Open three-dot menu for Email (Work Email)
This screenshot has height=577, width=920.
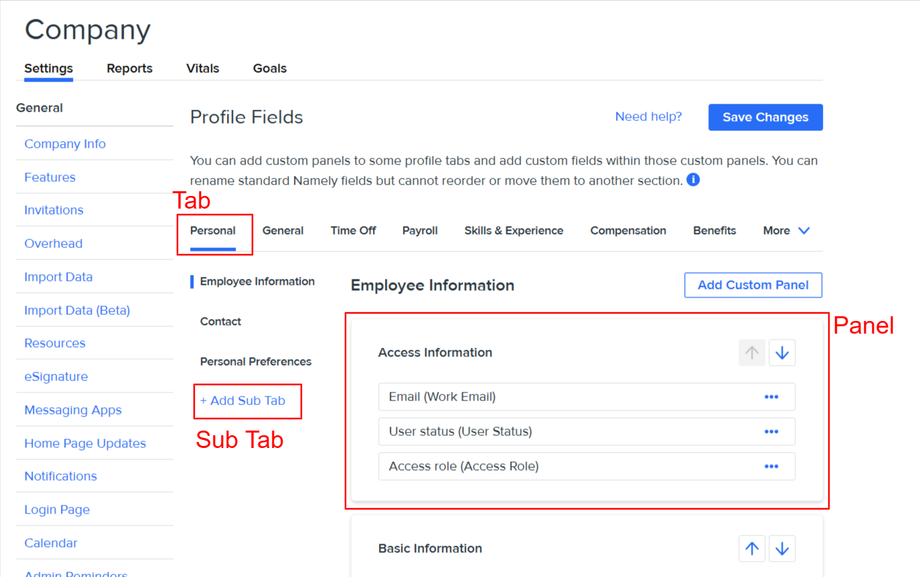(x=771, y=396)
